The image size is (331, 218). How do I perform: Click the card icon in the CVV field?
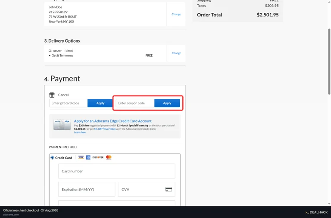[169, 189]
